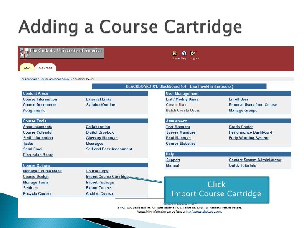Image resolution: width=304 pixels, height=228 pixels.
Task: Open Course Design link
Action: [x=36, y=177]
